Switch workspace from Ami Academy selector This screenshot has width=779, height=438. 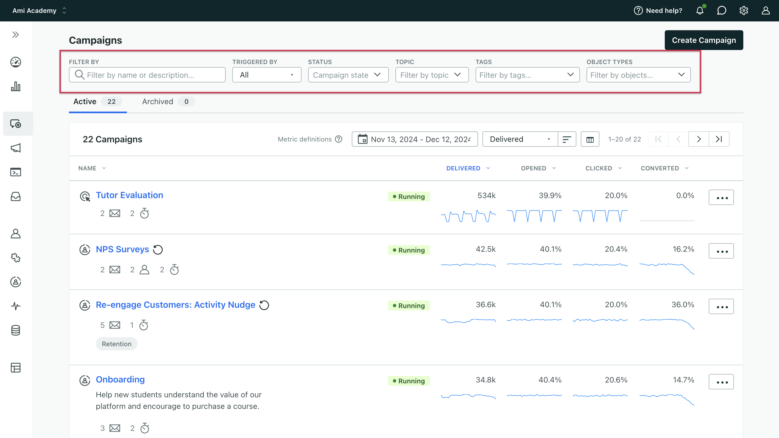click(39, 11)
